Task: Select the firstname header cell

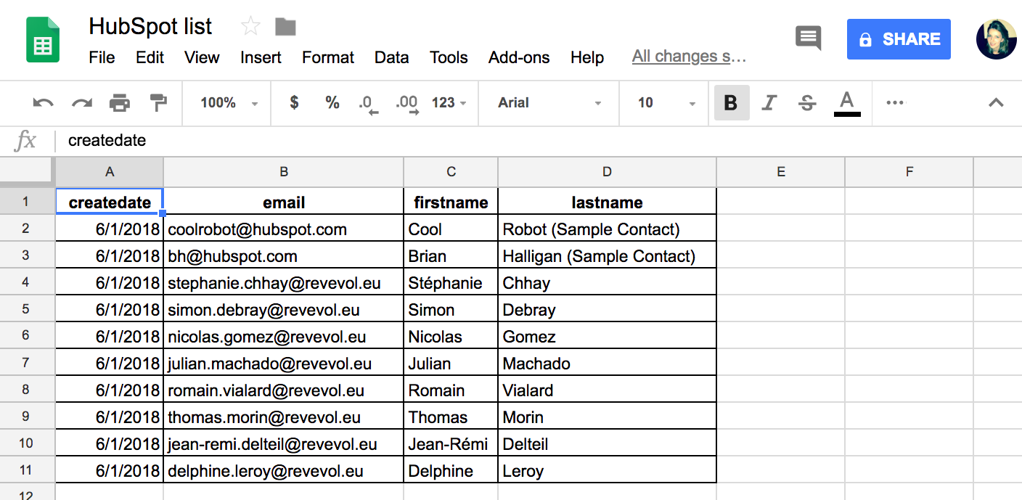Action: pos(451,202)
